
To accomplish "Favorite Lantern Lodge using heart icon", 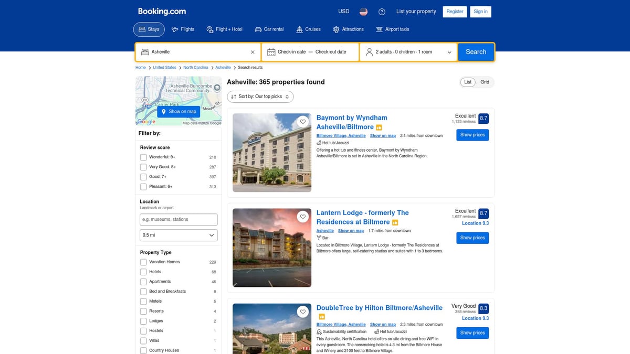I will pos(302,217).
